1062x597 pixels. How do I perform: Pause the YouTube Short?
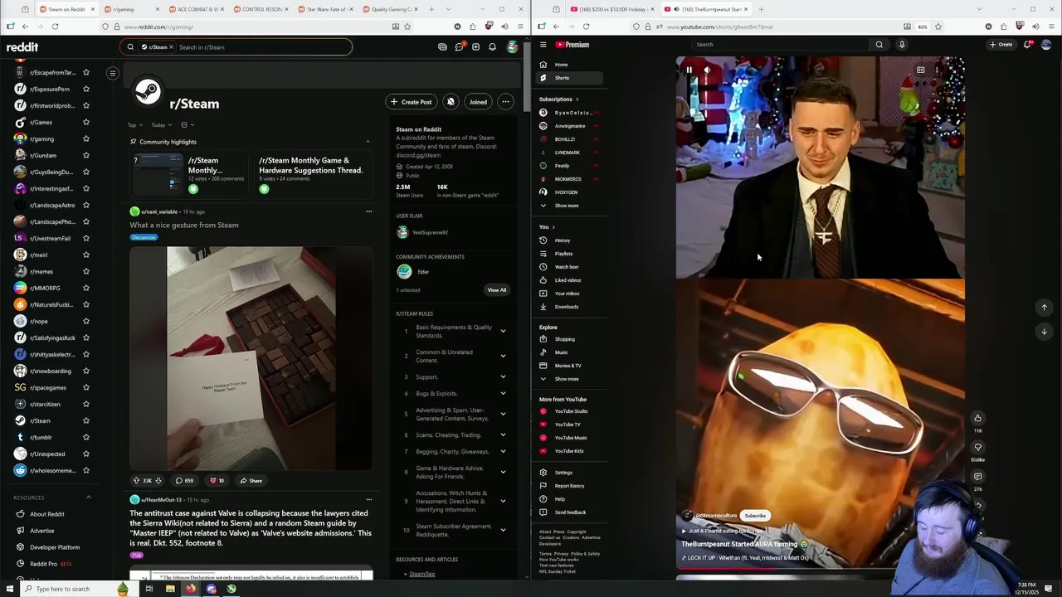pos(689,70)
